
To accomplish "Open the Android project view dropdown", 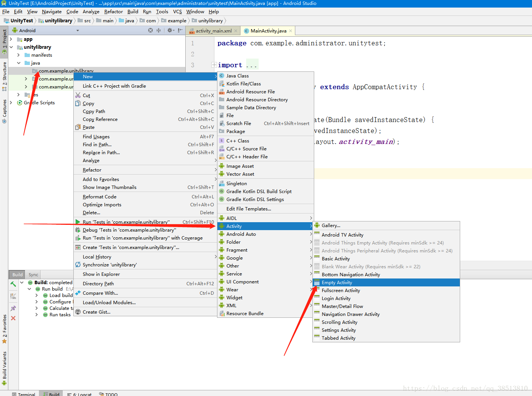I will (78, 31).
